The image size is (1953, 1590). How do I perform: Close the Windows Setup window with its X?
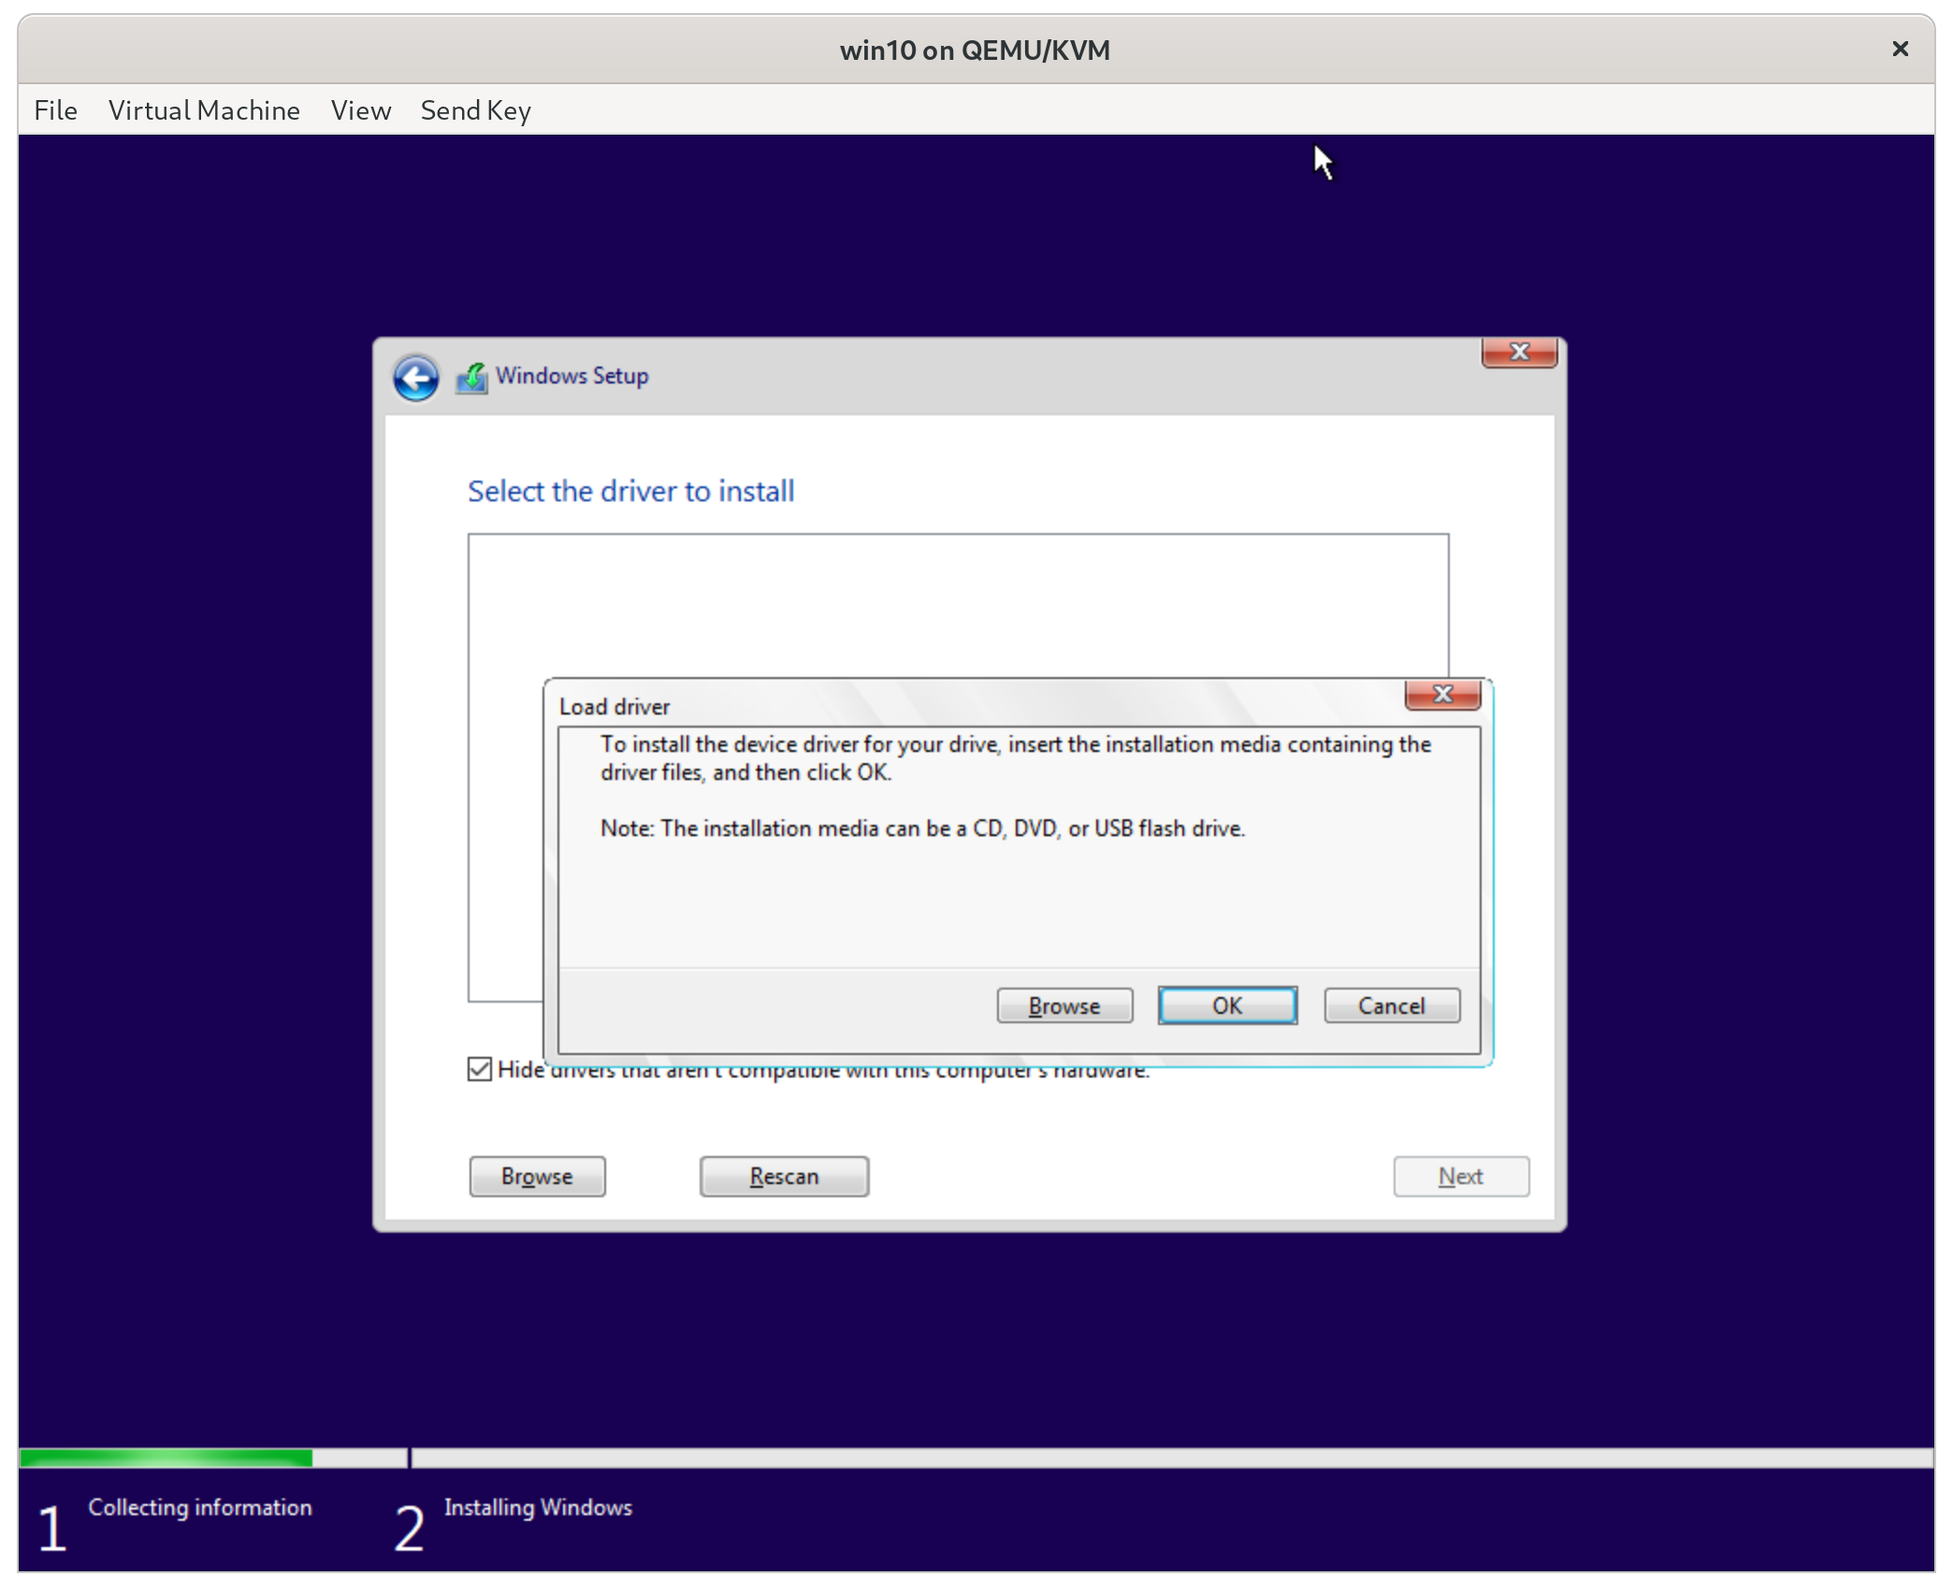tap(1518, 353)
